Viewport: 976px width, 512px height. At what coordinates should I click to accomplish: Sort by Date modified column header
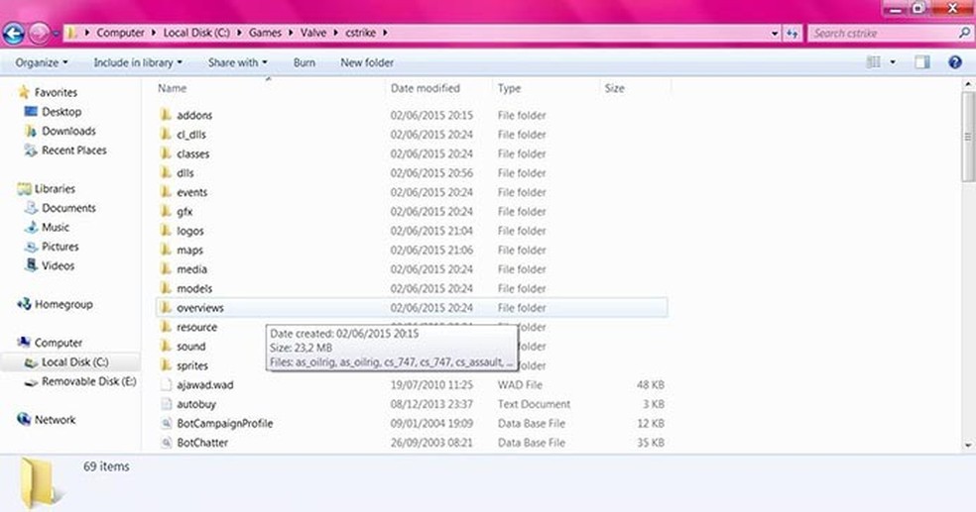pos(426,88)
